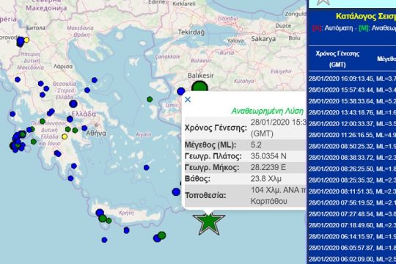The height and width of the screenshot is (264, 396).
Task: Select catalog row 28/01/2020 07:56:19.52
Action: 352,202
